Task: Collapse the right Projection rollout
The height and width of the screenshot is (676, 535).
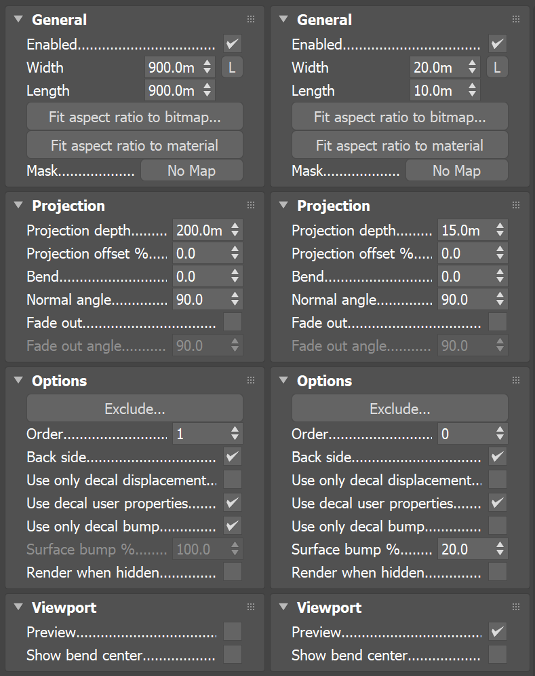Action: pyautogui.click(x=283, y=206)
